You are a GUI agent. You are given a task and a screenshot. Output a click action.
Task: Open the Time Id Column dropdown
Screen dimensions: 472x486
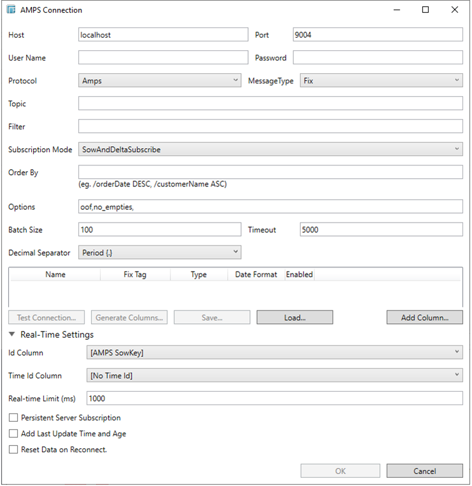tap(274, 375)
